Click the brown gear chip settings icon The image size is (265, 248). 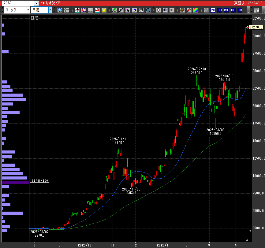click(182, 10)
